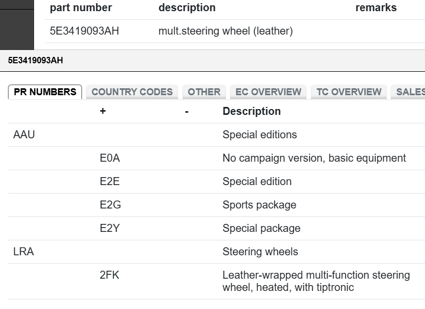Image resolution: width=425 pixels, height=309 pixels.
Task: Select the mult.steering wheel (leather) description
Action: click(x=225, y=31)
